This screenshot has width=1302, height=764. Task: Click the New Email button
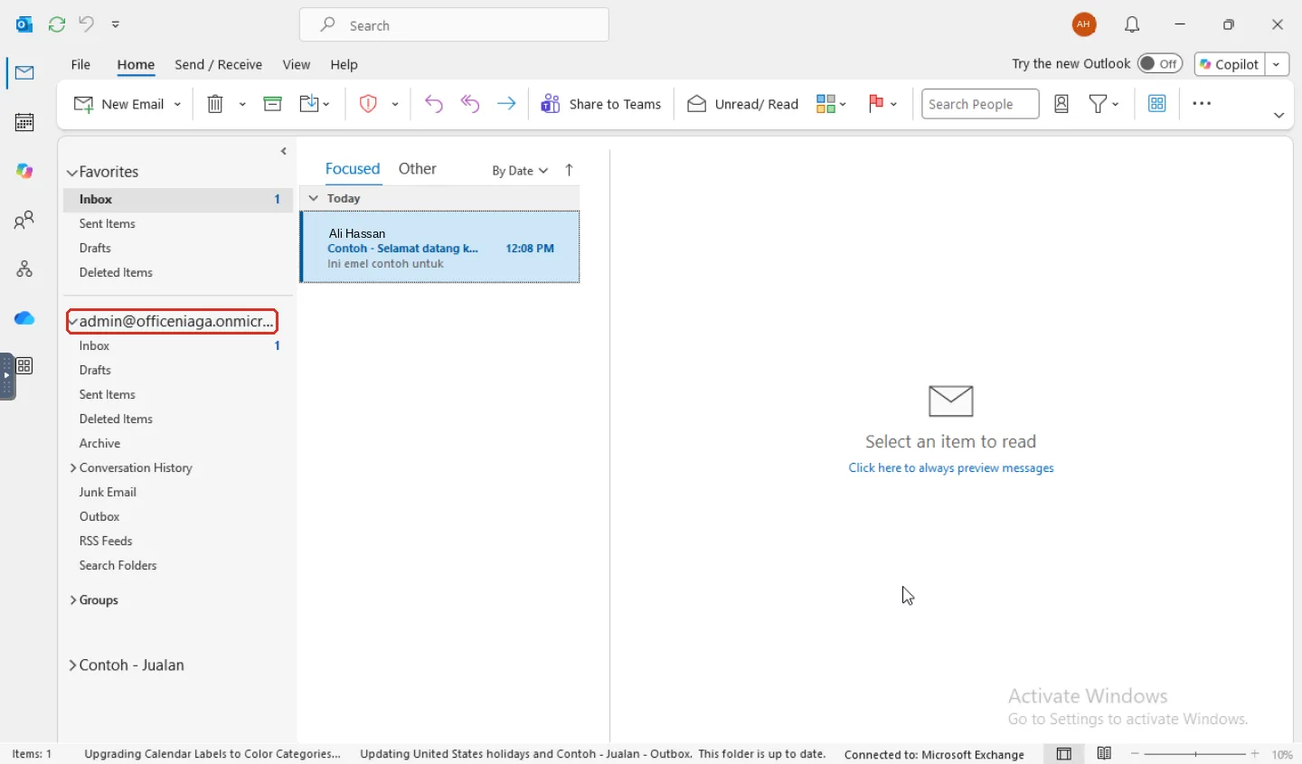[119, 104]
